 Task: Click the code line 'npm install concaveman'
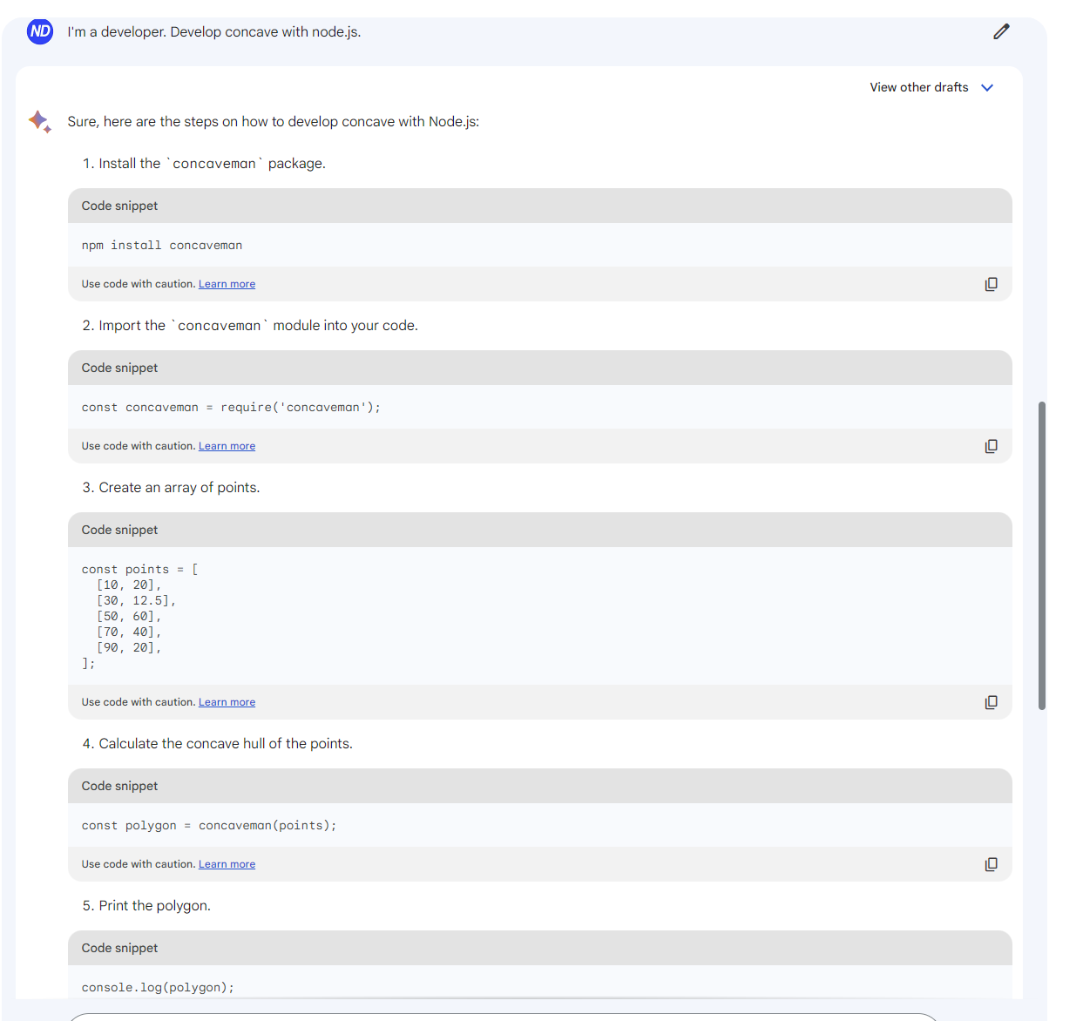pyautogui.click(x=162, y=246)
